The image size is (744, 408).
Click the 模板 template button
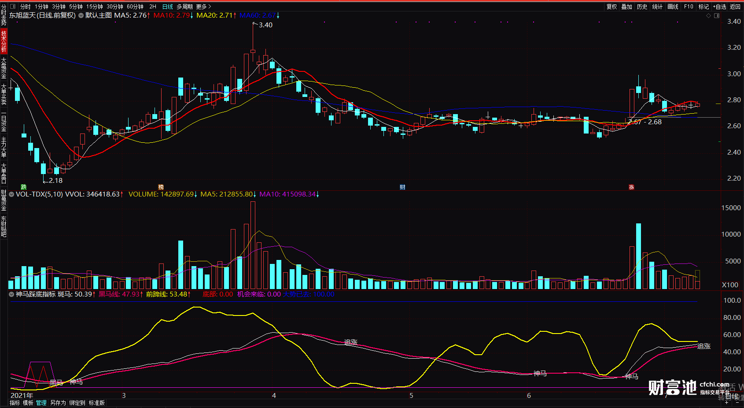(28, 403)
